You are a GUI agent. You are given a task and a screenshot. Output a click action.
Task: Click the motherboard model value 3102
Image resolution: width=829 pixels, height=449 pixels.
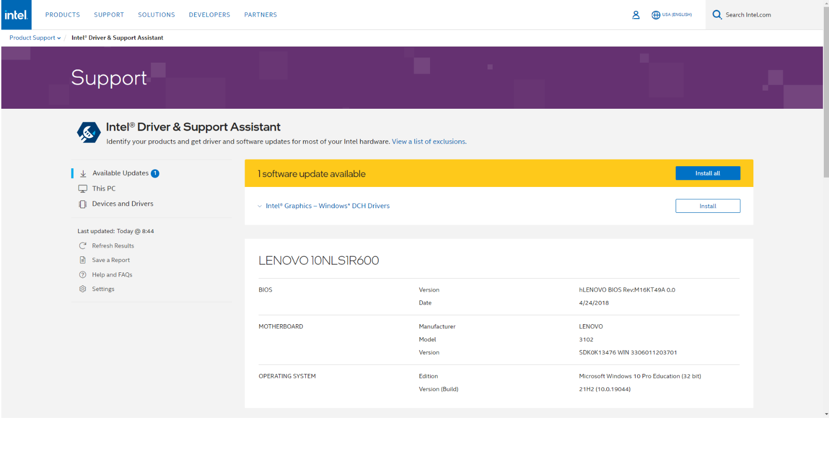(x=586, y=340)
